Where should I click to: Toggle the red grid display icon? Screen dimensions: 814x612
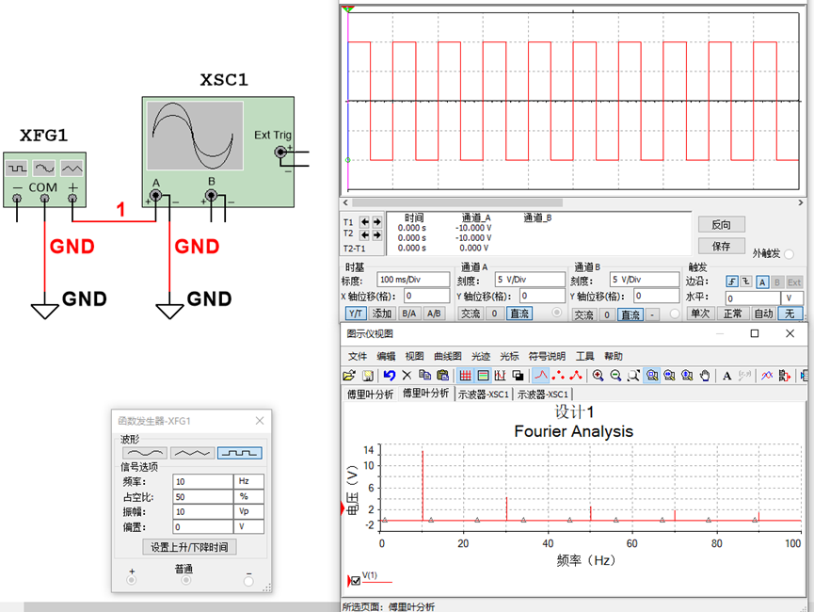click(465, 375)
